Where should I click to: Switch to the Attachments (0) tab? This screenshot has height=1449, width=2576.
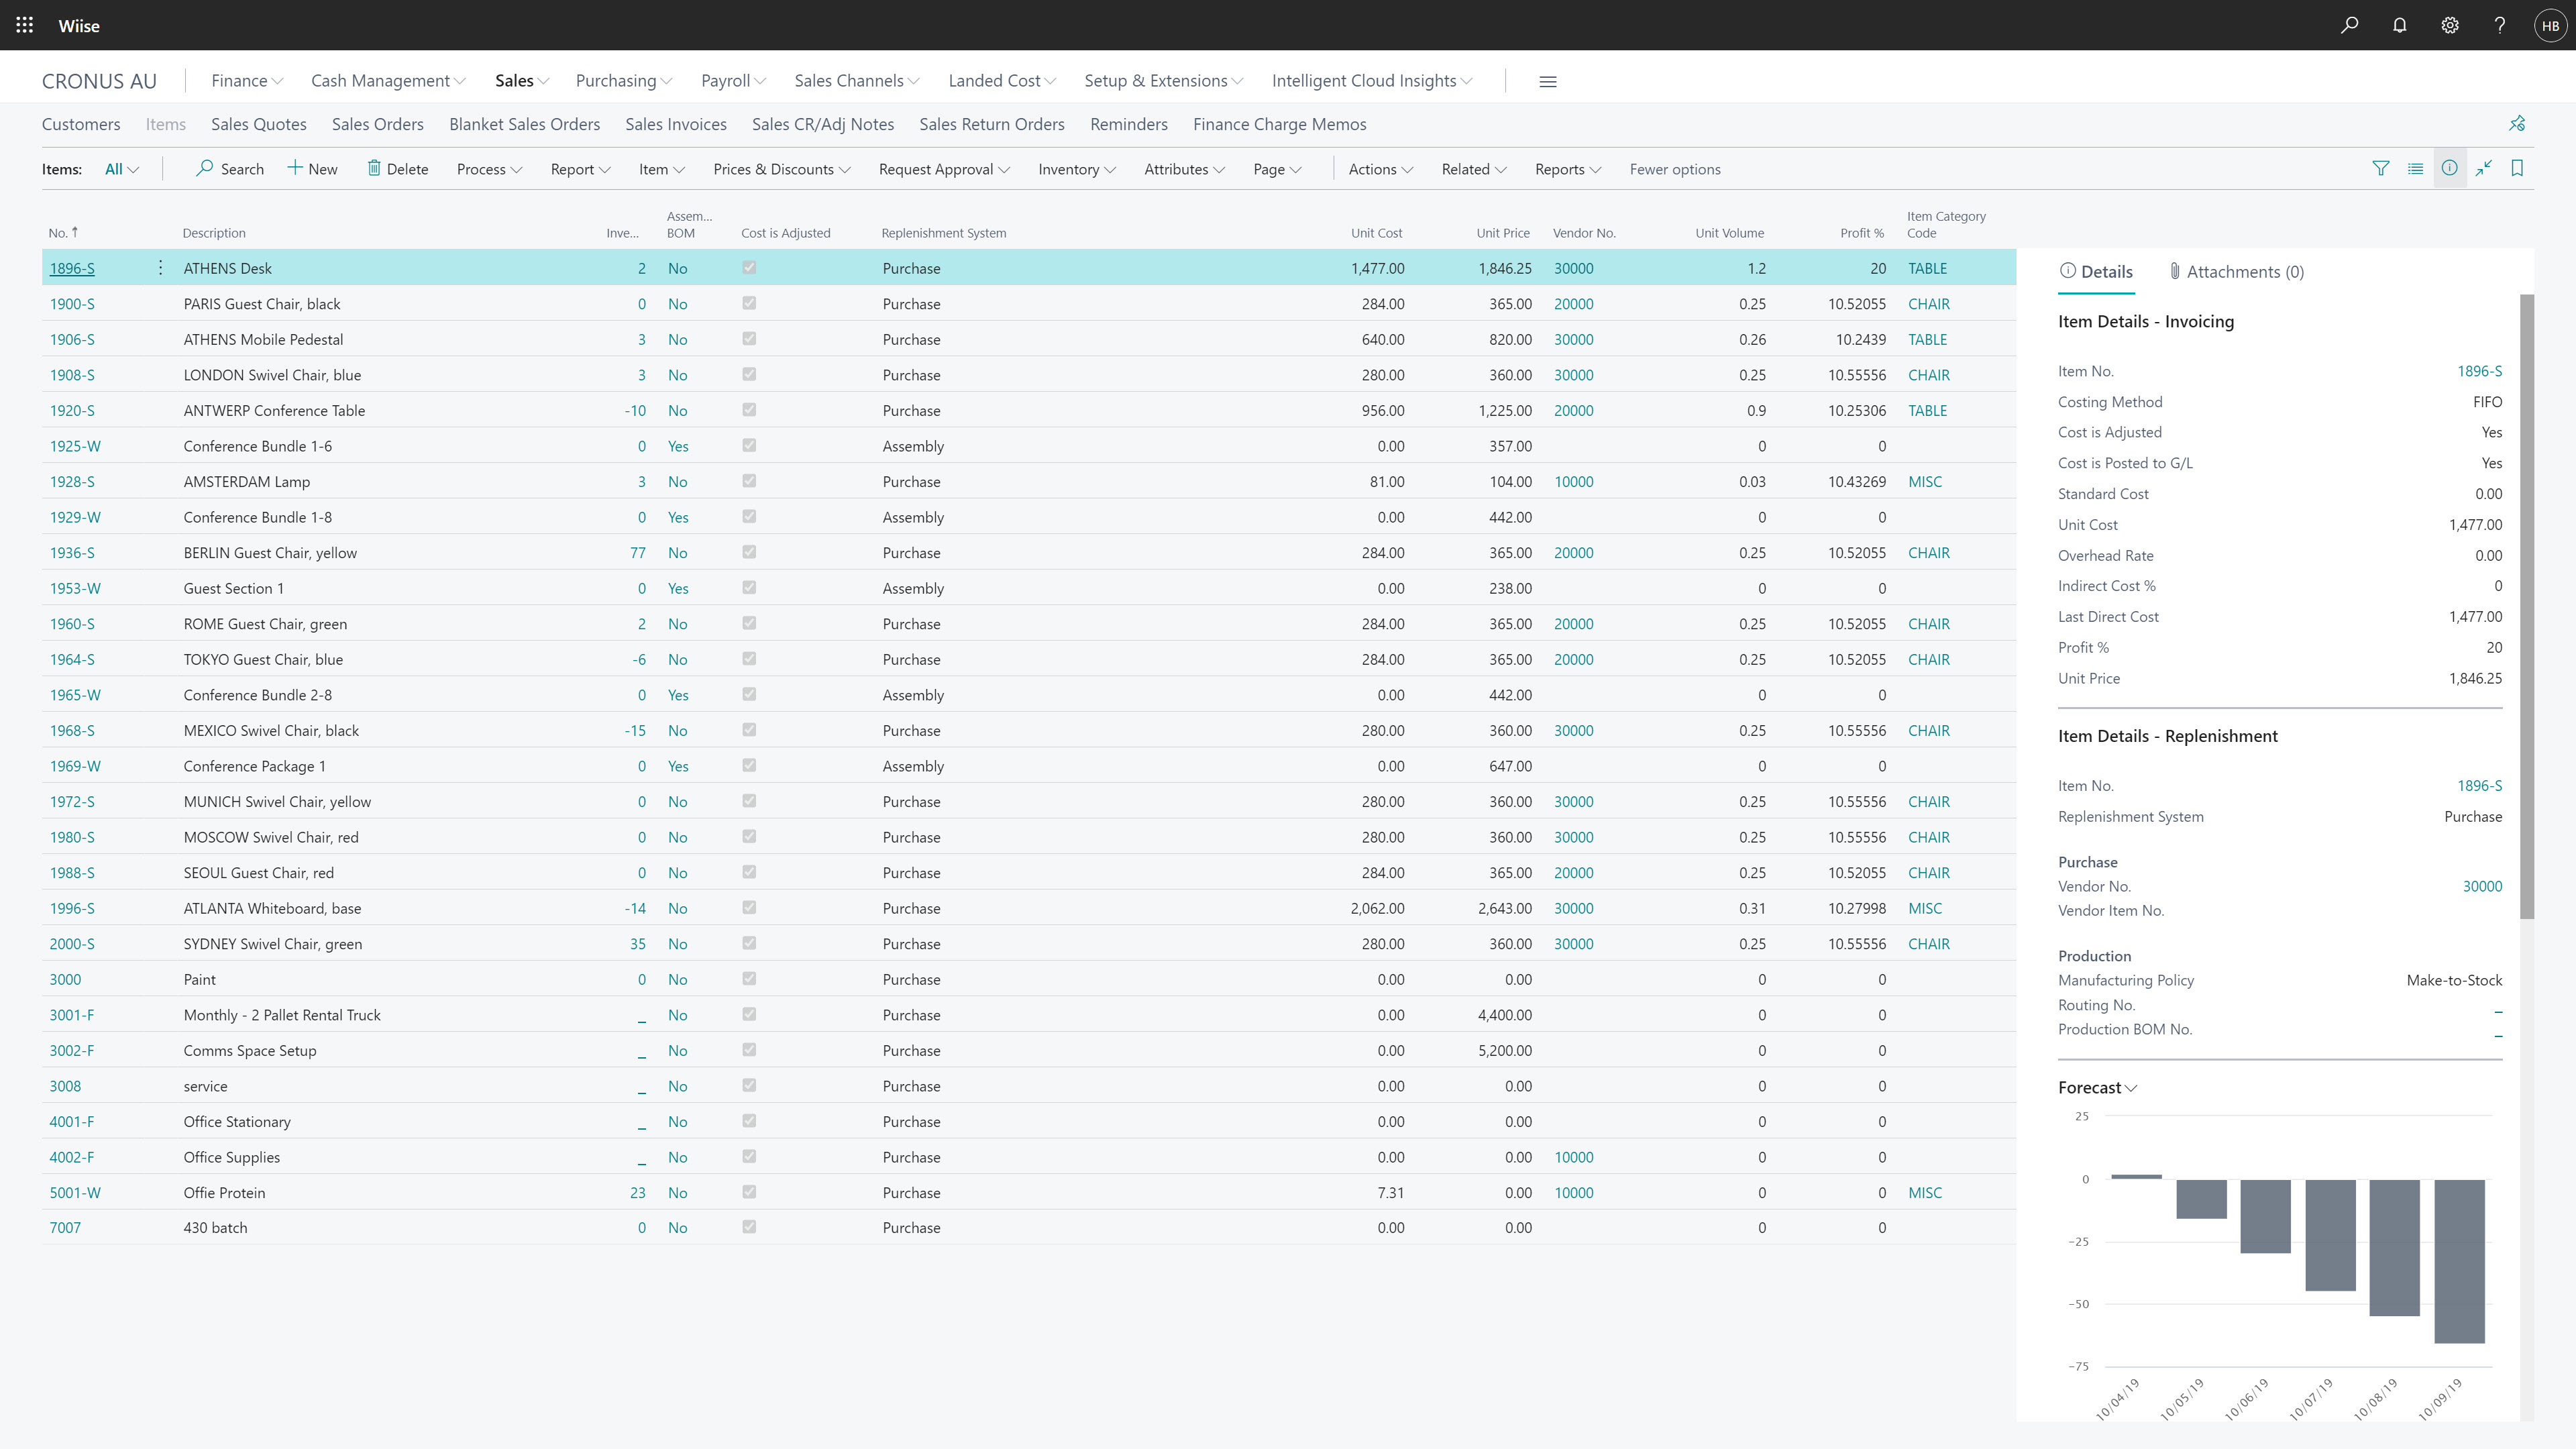[x=2235, y=272]
